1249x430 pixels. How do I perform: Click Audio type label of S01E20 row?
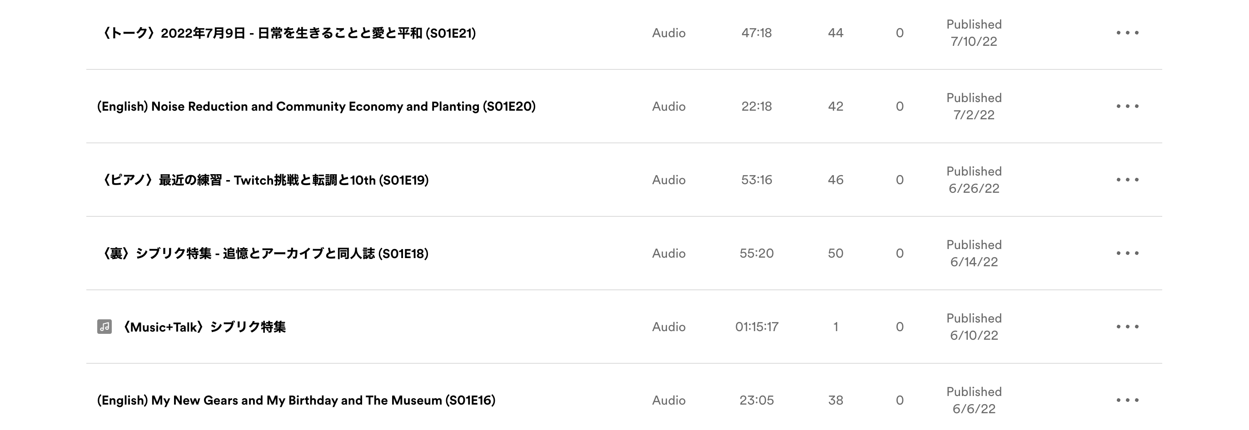click(x=669, y=107)
